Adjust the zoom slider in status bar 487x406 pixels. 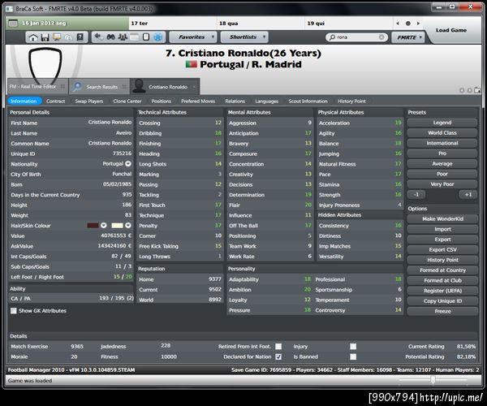(433, 379)
